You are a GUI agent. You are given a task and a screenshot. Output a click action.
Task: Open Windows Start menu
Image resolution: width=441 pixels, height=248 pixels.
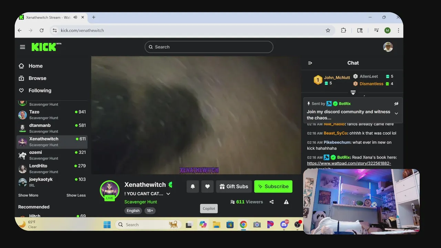pos(107,225)
